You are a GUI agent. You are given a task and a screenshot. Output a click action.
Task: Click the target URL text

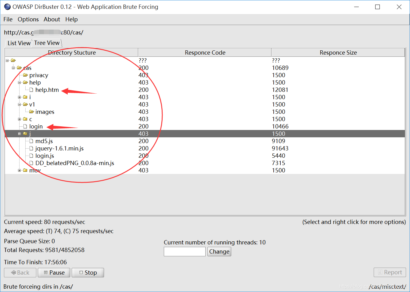44,32
